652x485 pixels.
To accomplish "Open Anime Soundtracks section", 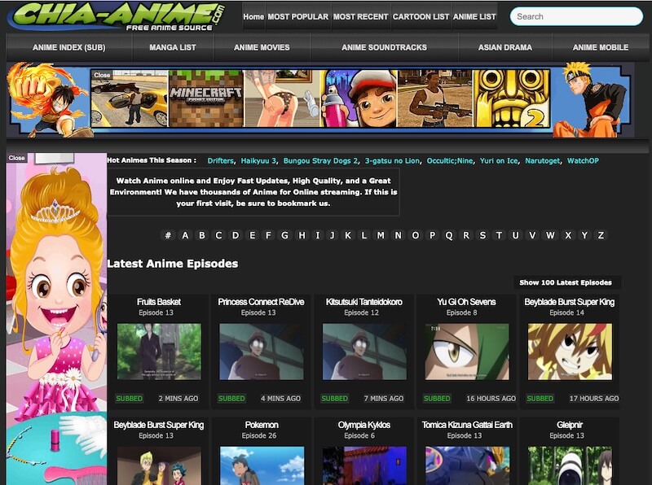I will pyautogui.click(x=384, y=47).
